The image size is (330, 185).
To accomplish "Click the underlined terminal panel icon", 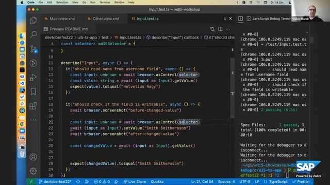I will (241, 18).
